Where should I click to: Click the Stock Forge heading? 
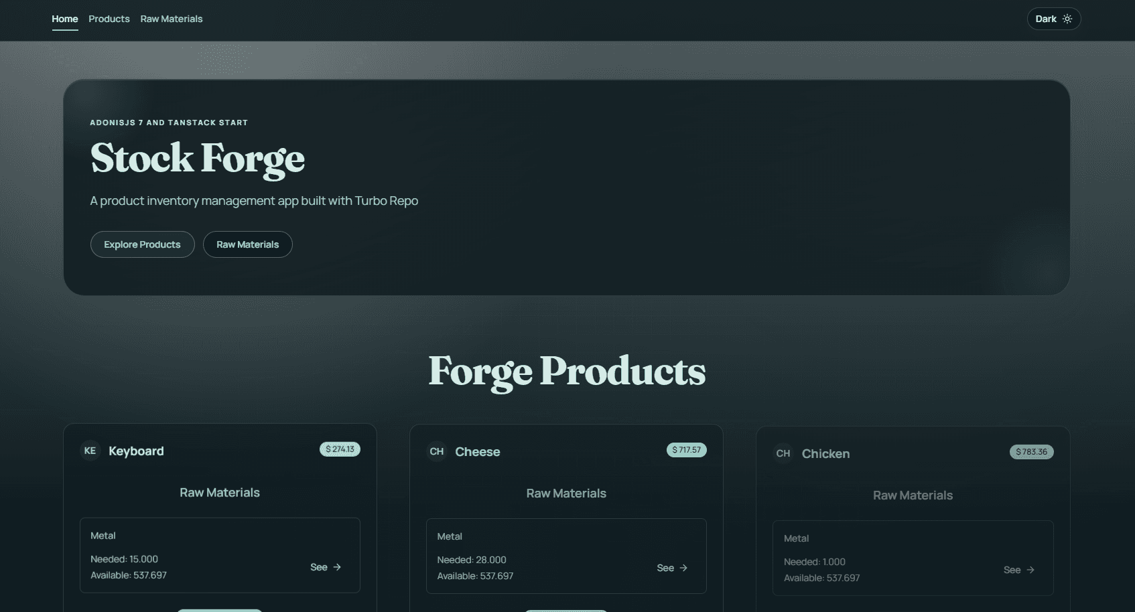pos(197,159)
